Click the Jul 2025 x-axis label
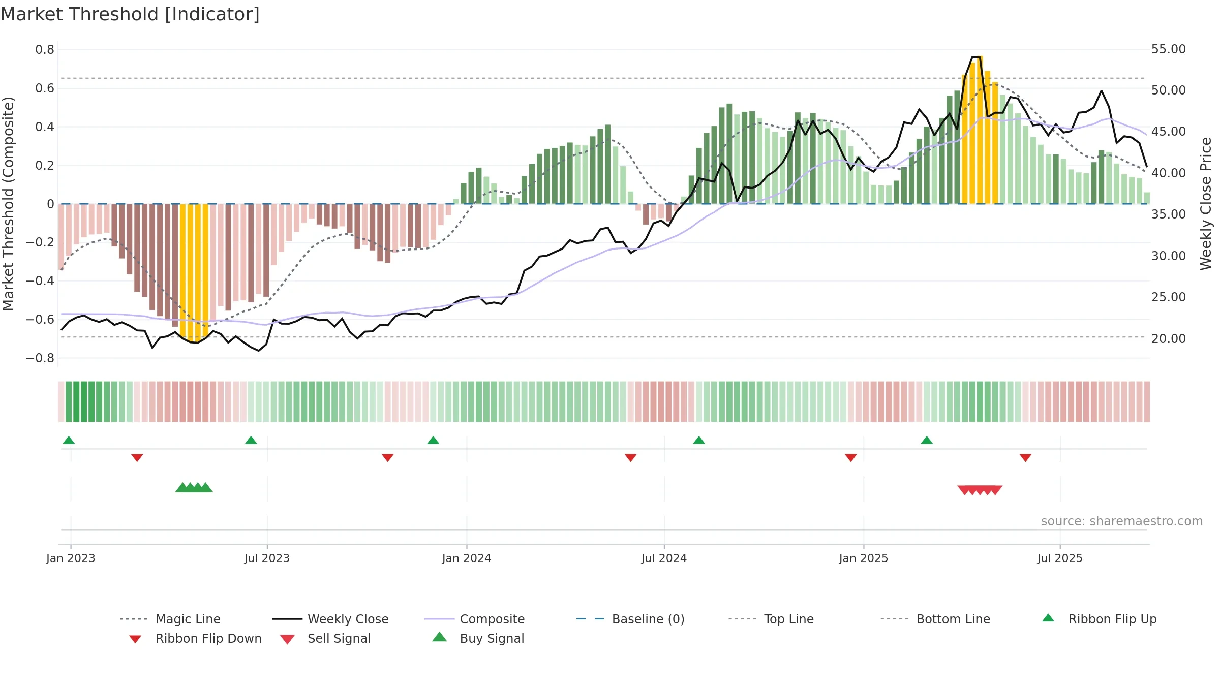1220x686 pixels. 1060,558
